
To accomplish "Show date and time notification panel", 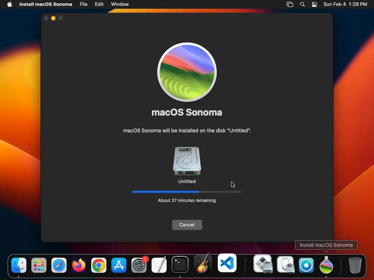I will coord(345,4).
